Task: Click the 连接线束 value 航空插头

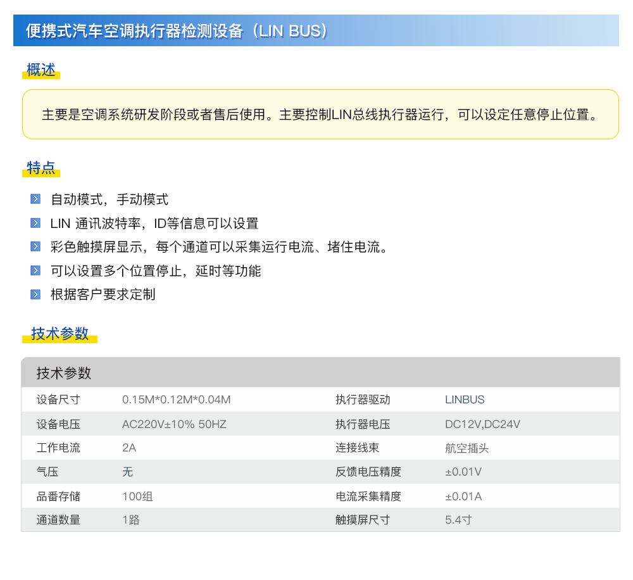Action: click(467, 448)
